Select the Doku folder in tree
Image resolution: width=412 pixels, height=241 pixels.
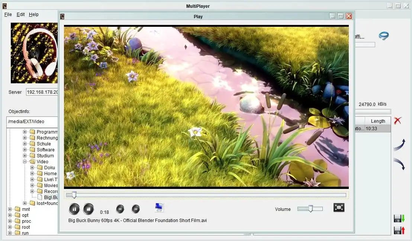tap(49, 167)
